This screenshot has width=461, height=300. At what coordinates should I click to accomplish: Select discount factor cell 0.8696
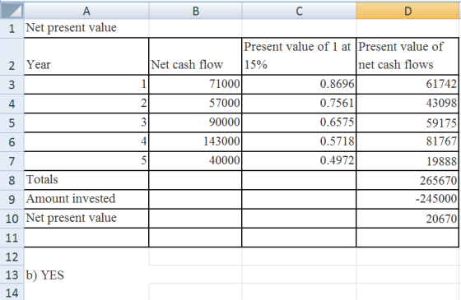[299, 85]
